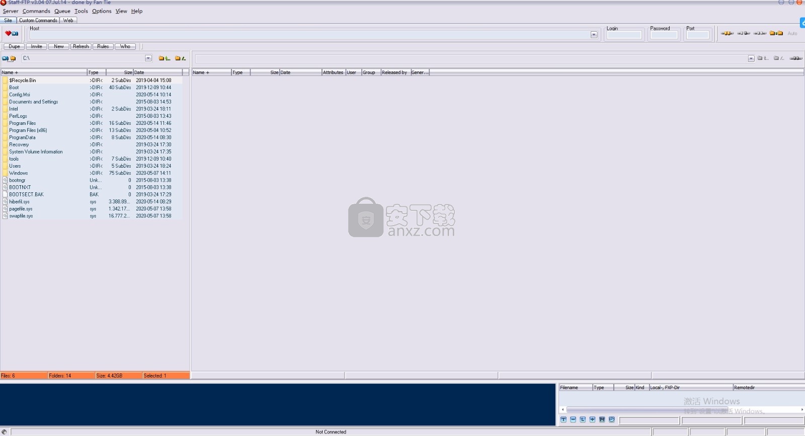Go to remote root directory icon
Image resolution: width=805 pixels, height=436 pixels.
(779, 58)
